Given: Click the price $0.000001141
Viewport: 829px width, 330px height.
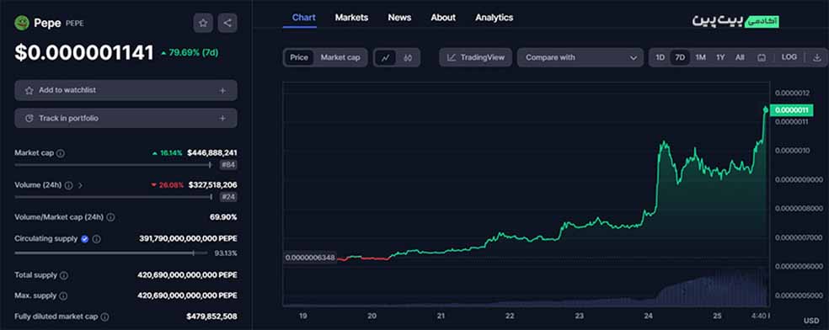Looking at the screenshot, I should click(x=84, y=53).
